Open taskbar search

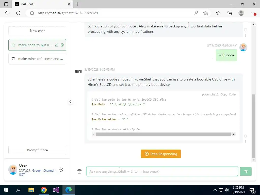pos(18,190)
